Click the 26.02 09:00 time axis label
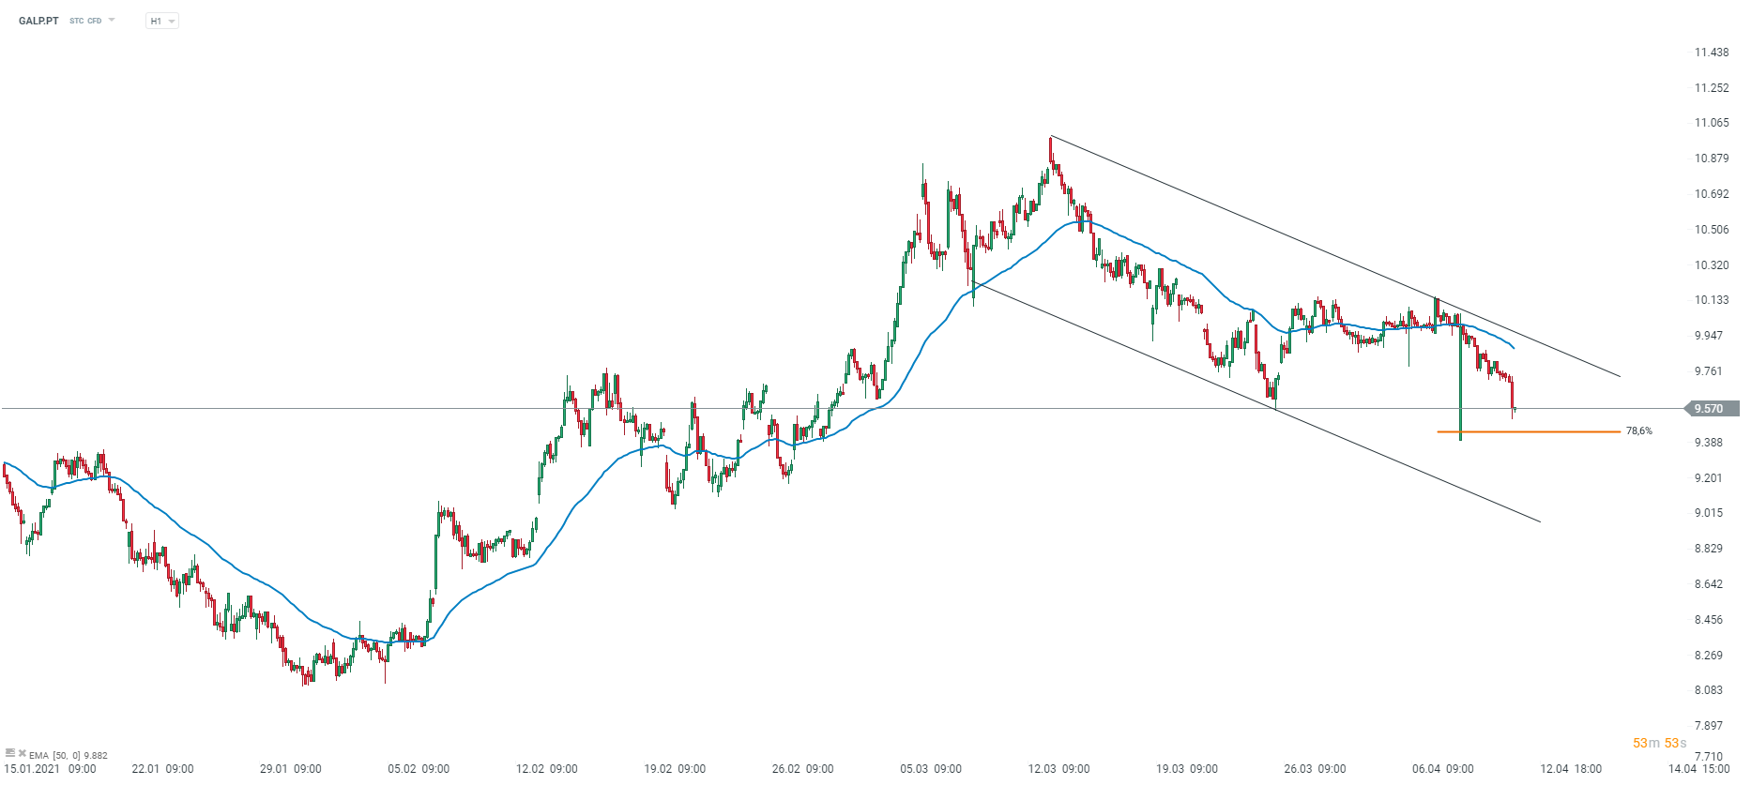The height and width of the screenshot is (785, 1751). tap(802, 769)
